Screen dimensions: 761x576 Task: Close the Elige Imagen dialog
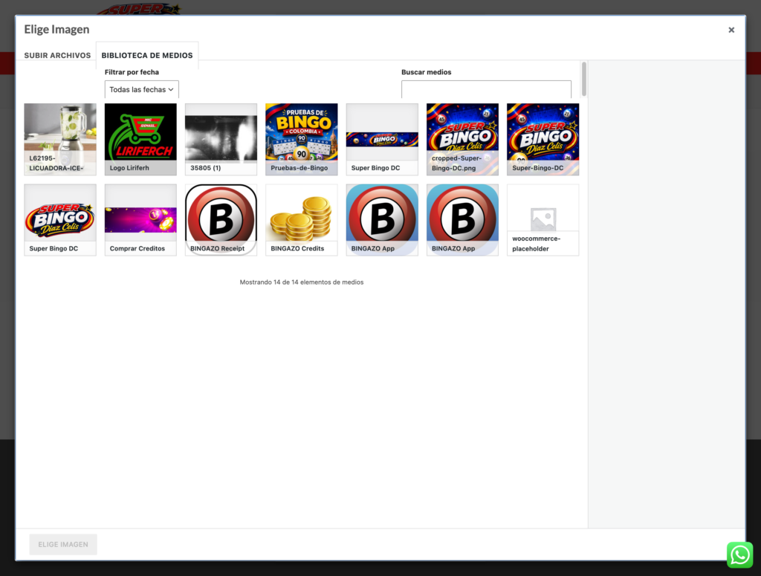tap(731, 30)
